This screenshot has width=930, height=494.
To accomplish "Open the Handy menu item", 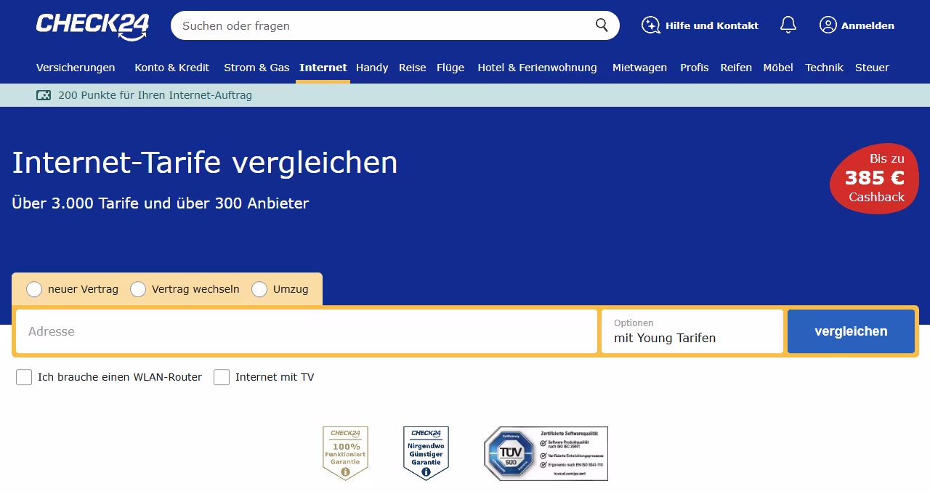I will point(372,68).
